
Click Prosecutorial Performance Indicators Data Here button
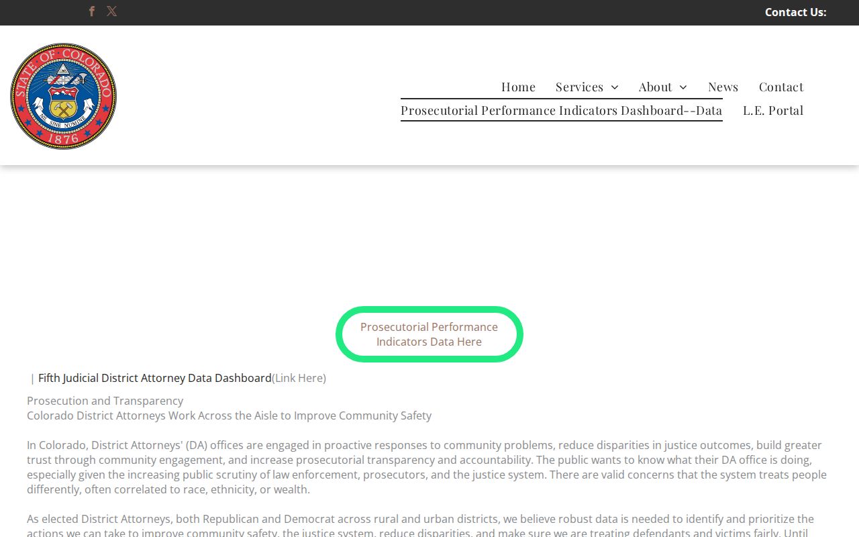coord(429,334)
